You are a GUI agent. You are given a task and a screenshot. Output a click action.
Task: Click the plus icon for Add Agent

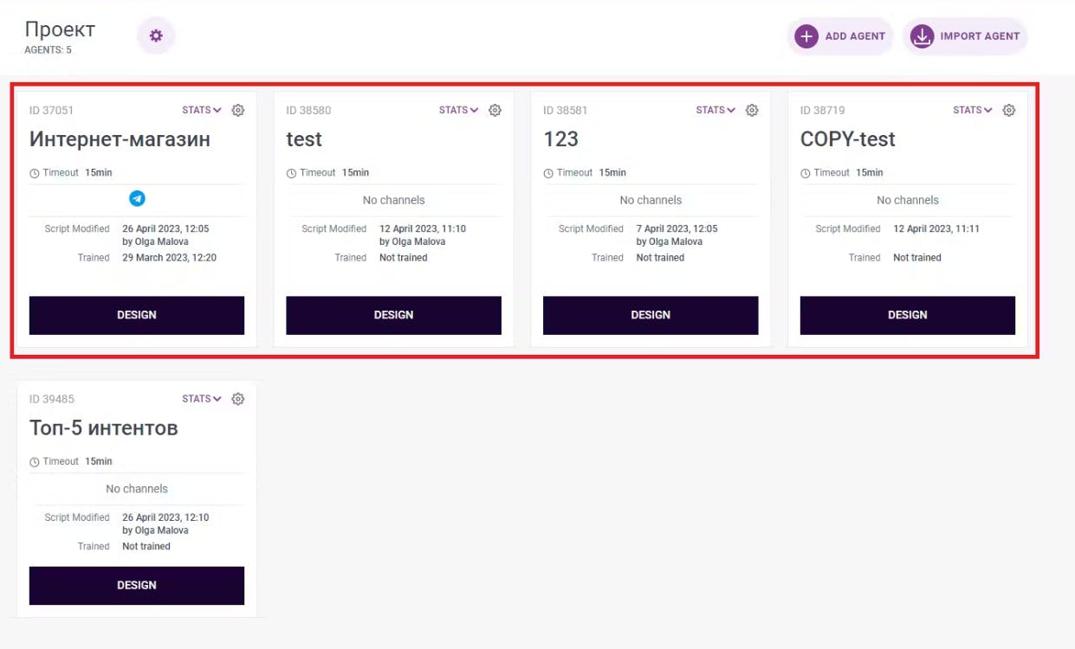tap(806, 36)
